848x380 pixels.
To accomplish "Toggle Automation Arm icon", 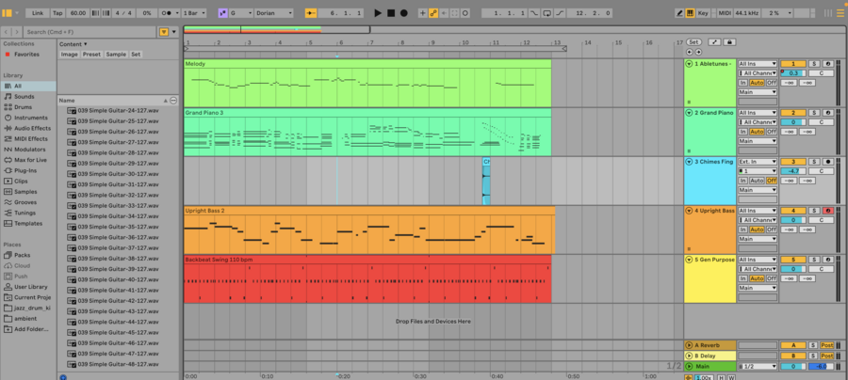I will coord(433,13).
